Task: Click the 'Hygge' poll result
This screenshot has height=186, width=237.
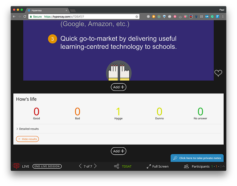Action: pyautogui.click(x=118, y=113)
